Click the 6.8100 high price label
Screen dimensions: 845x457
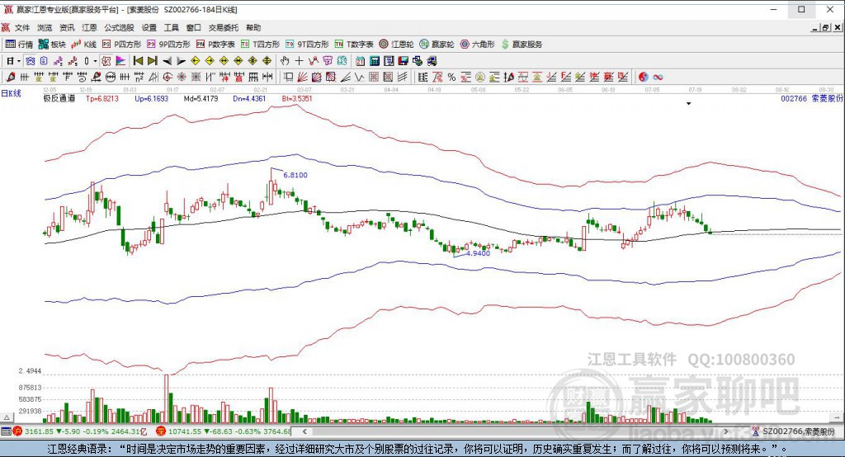click(295, 175)
